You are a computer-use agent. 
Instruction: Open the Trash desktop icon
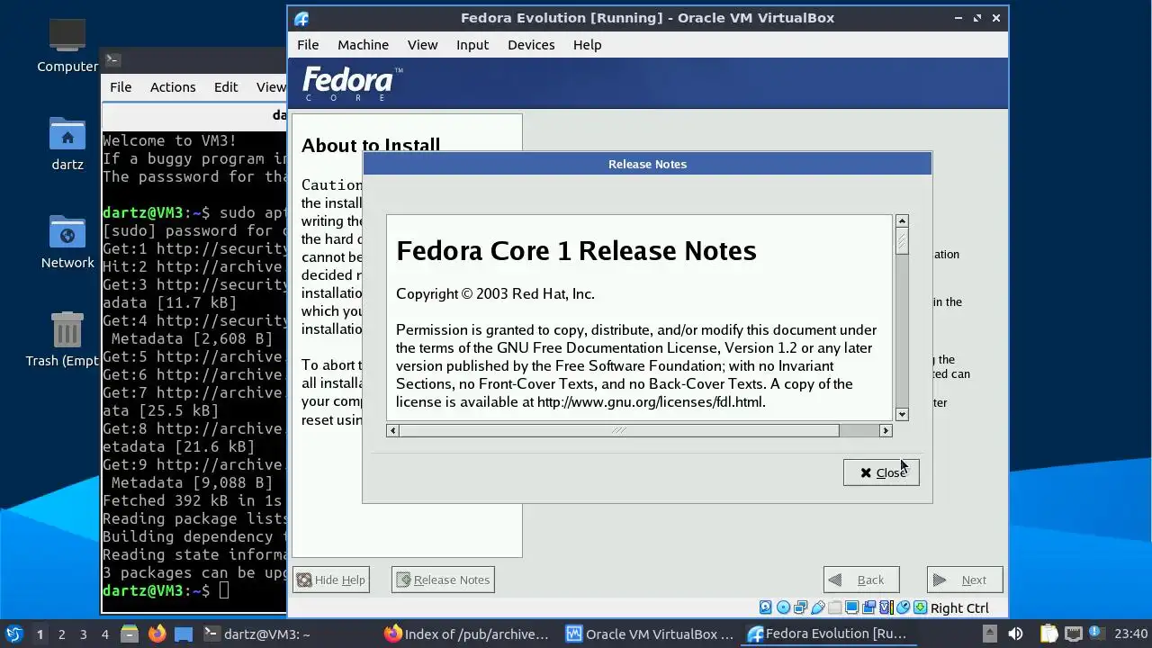(x=67, y=339)
